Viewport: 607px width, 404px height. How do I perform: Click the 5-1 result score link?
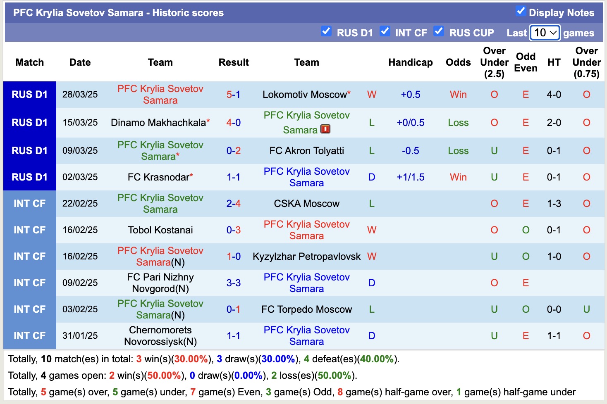pyautogui.click(x=233, y=95)
